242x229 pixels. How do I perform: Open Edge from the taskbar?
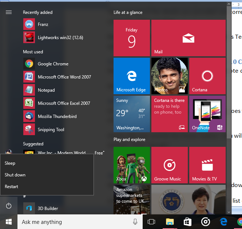tap(223, 222)
